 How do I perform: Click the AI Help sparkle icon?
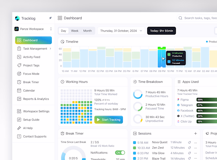pyautogui.click(x=19, y=128)
